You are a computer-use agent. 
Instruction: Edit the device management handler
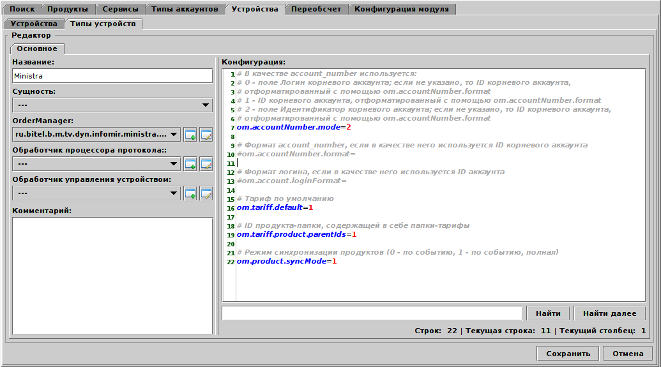point(206,193)
